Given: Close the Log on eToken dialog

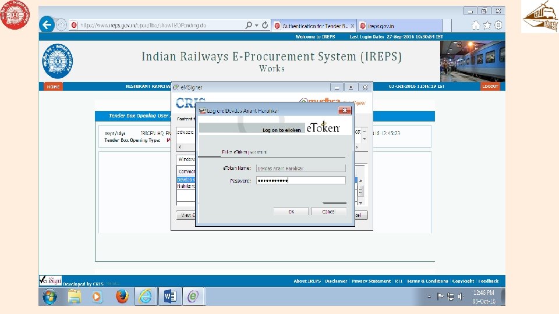Looking at the screenshot, I should 344,110.
